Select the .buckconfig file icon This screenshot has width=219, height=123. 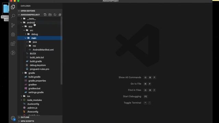[24, 104]
